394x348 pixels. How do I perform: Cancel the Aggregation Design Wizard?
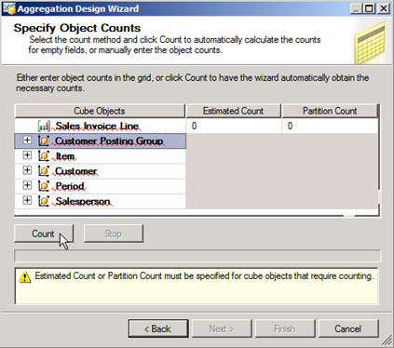[348, 328]
